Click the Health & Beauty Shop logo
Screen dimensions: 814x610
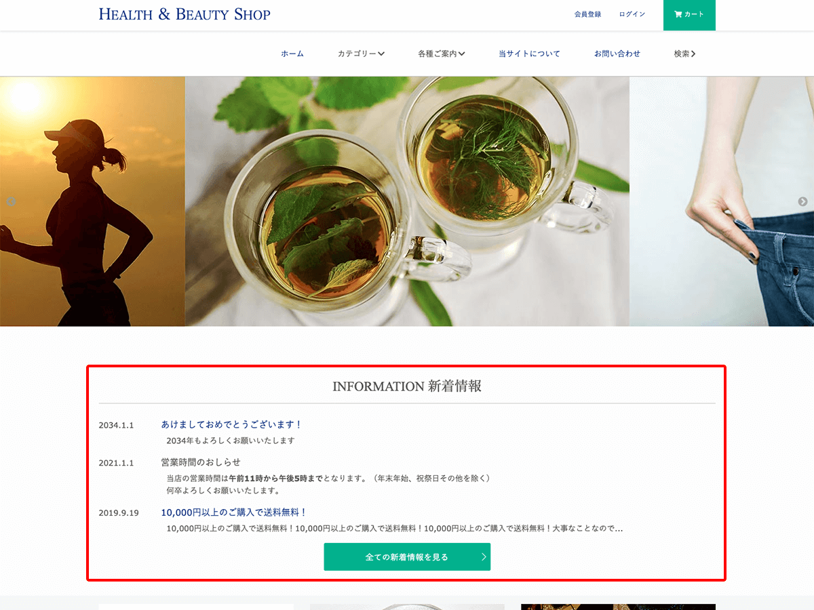(x=185, y=14)
